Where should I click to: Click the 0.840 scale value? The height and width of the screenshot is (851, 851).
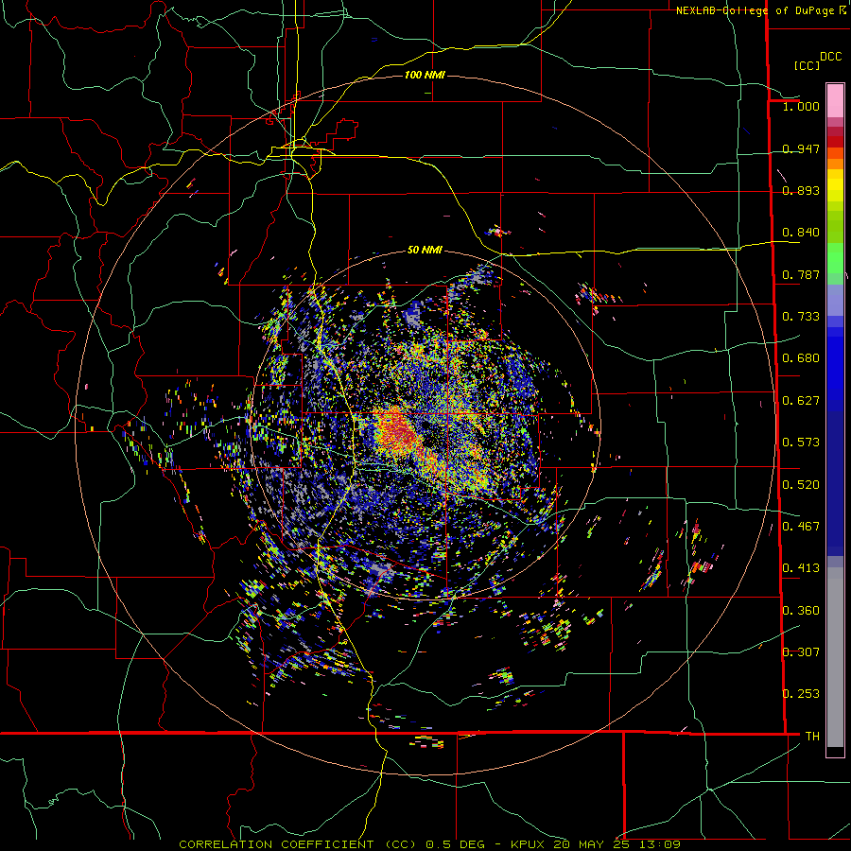(801, 233)
